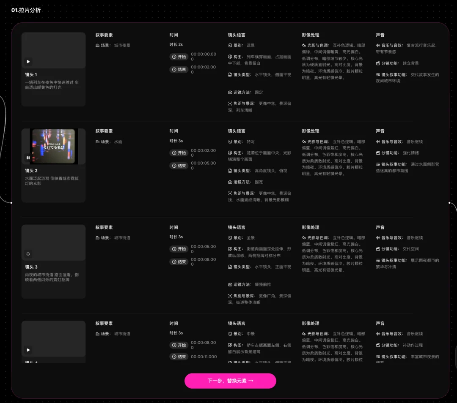Click the 构图 icon in 镜头 1 row
The height and width of the screenshot is (403, 457).
[x=230, y=57]
